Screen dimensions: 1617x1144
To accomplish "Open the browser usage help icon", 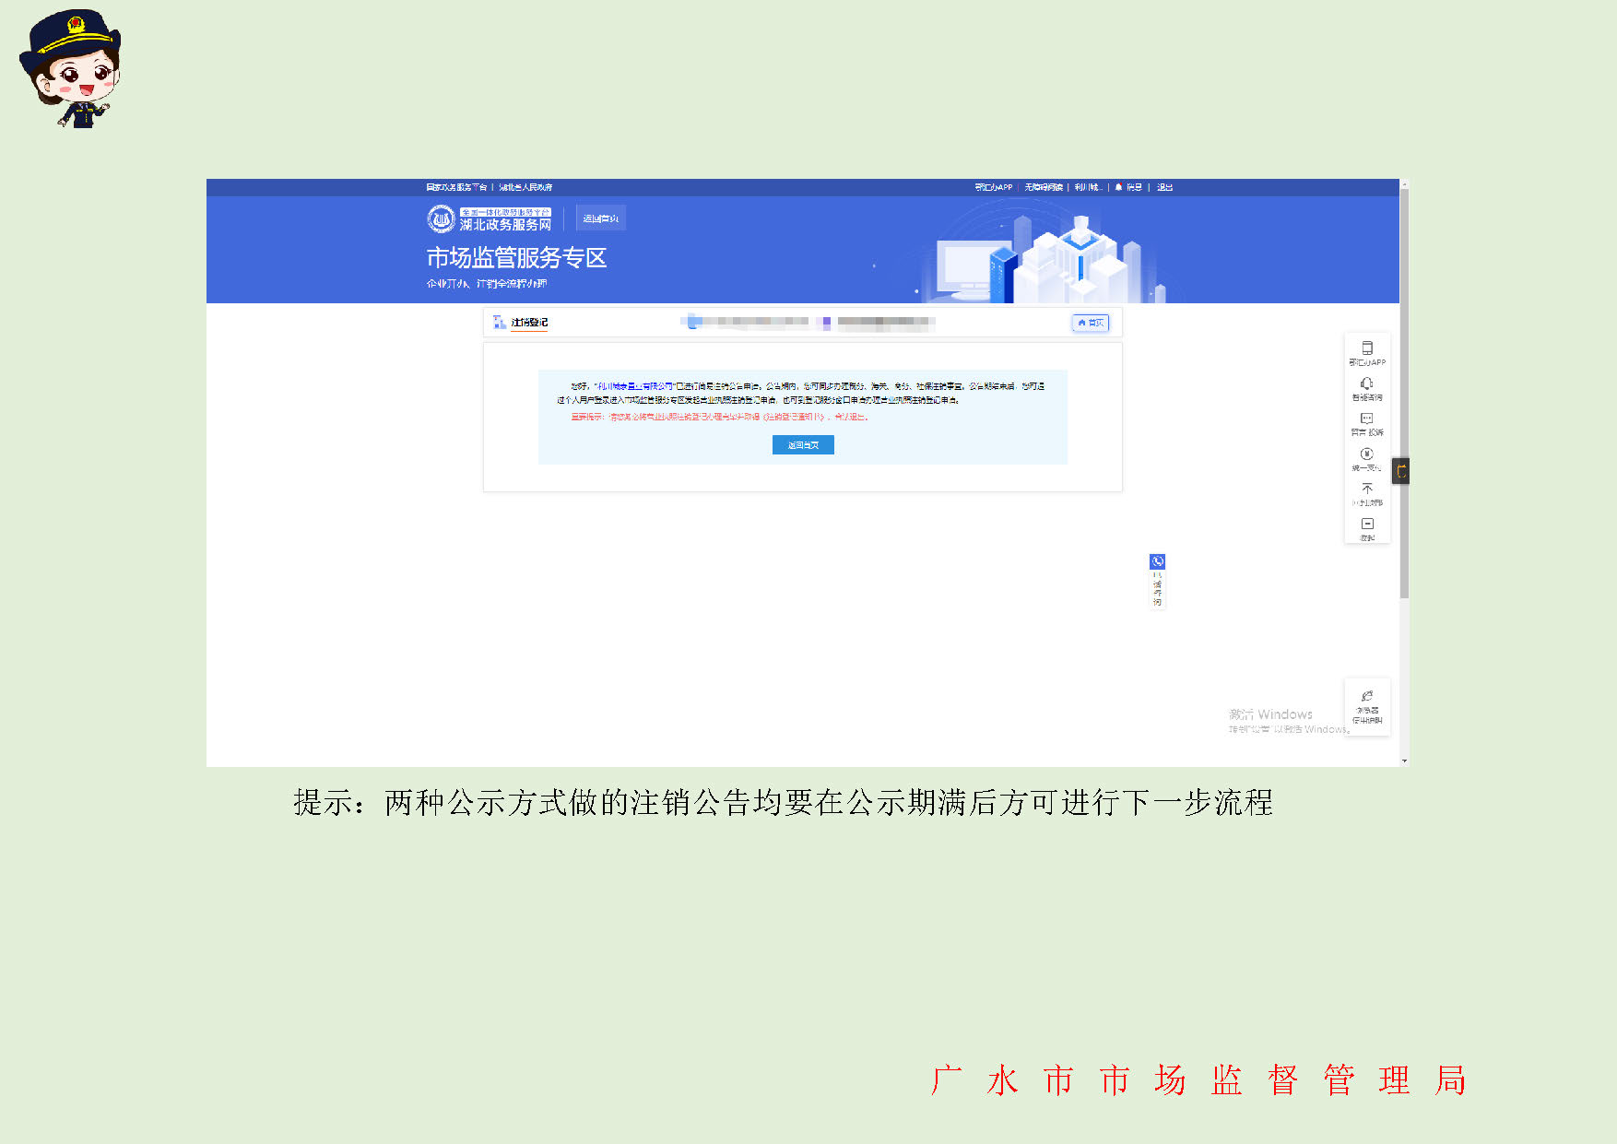I will click(1367, 697).
